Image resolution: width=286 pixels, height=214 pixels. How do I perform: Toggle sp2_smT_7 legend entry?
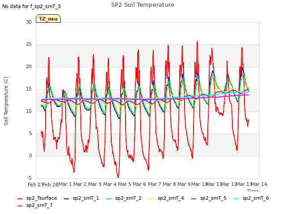[35, 205]
